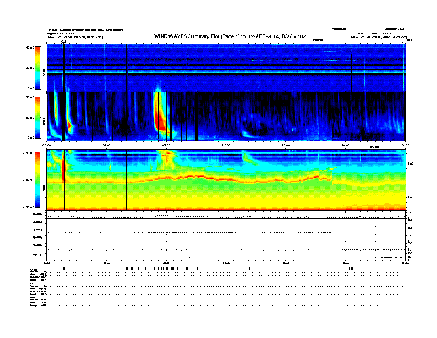Select the 0.00 label under RAD2 scale
Viewport: 437px width, 338px height.
(x=31, y=88)
